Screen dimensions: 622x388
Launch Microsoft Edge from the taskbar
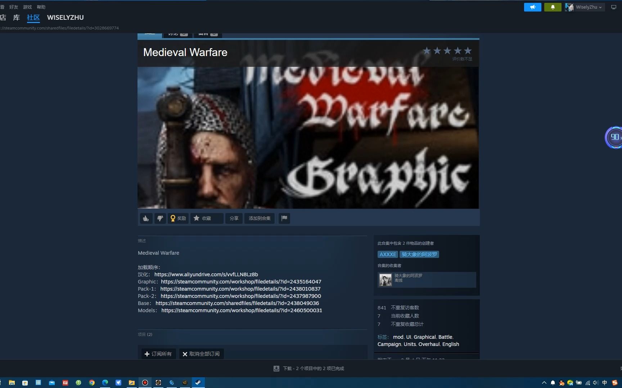tap(105, 383)
